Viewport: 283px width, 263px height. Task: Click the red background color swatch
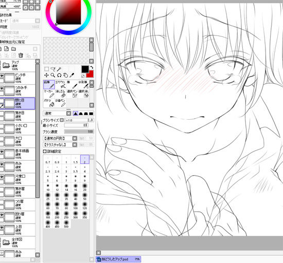tap(91, 74)
